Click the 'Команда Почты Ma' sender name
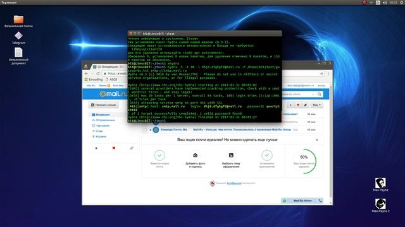405x227 pixels. [x=173, y=130]
